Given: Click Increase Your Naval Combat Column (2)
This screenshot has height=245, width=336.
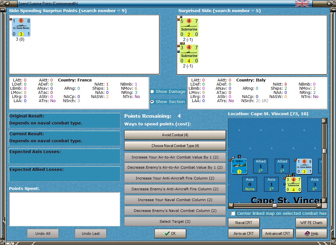Looking at the screenshot, I should pyautogui.click(x=175, y=200).
